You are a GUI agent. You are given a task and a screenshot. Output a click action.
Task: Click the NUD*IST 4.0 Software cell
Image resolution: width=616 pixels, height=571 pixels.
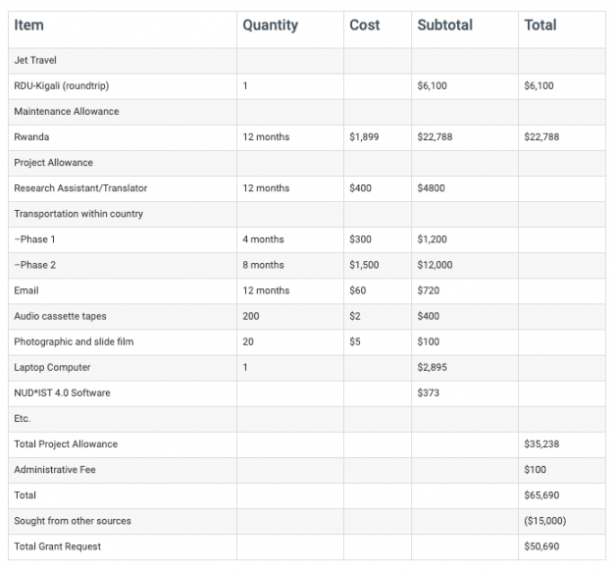click(x=62, y=392)
